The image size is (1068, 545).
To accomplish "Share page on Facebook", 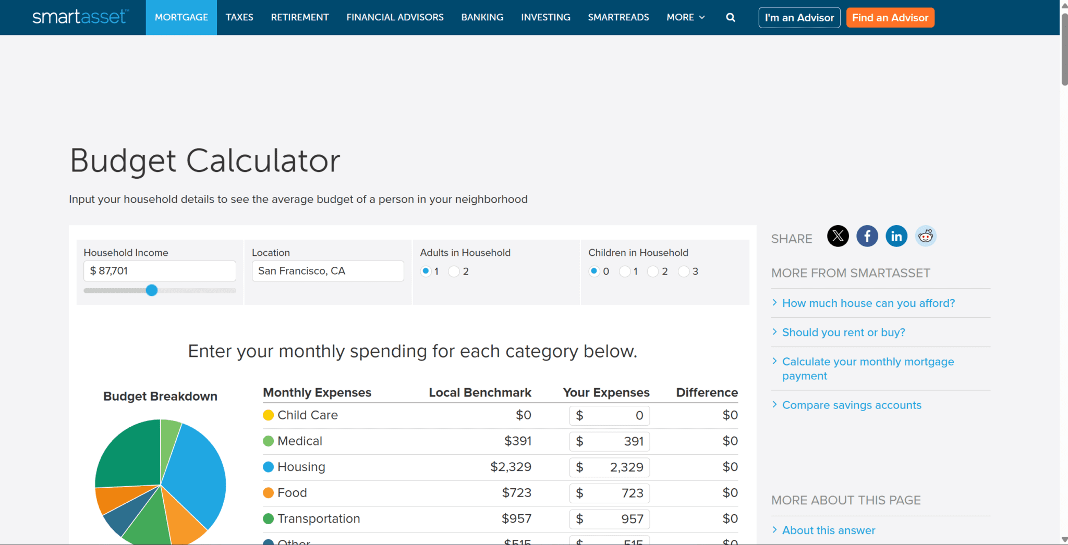I will tap(867, 237).
